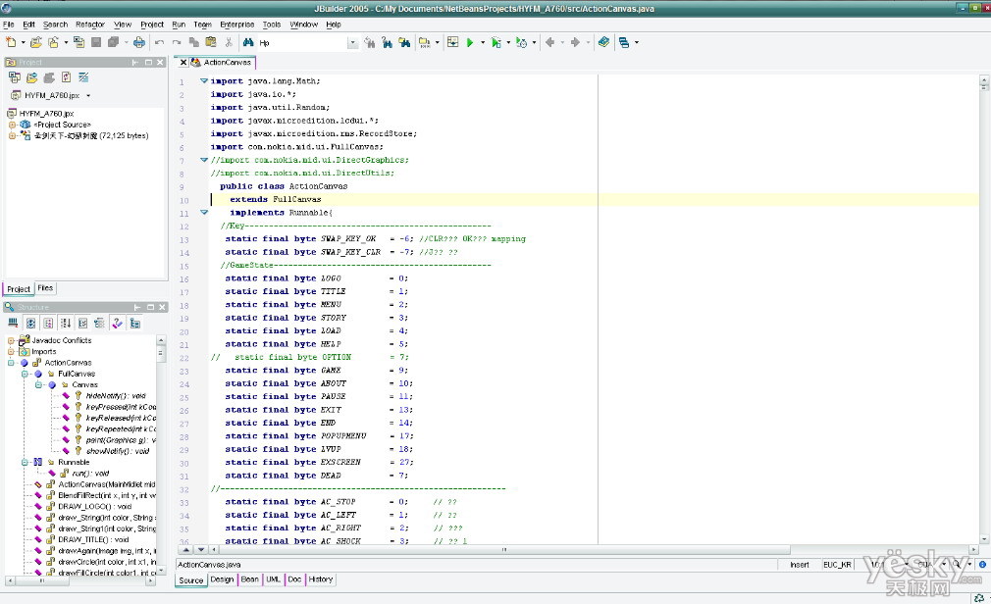The width and height of the screenshot is (991, 604).
Task: Click the first icon in Structure toolbar
Action: (x=13, y=323)
